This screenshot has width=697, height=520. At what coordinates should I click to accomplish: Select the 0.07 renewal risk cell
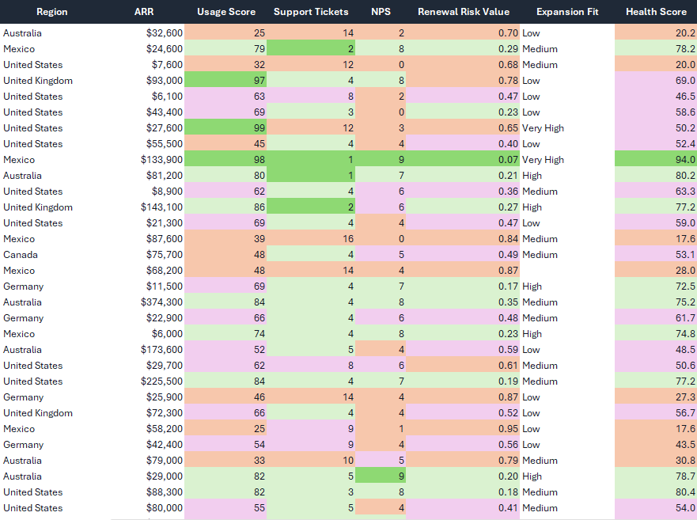[463, 160]
